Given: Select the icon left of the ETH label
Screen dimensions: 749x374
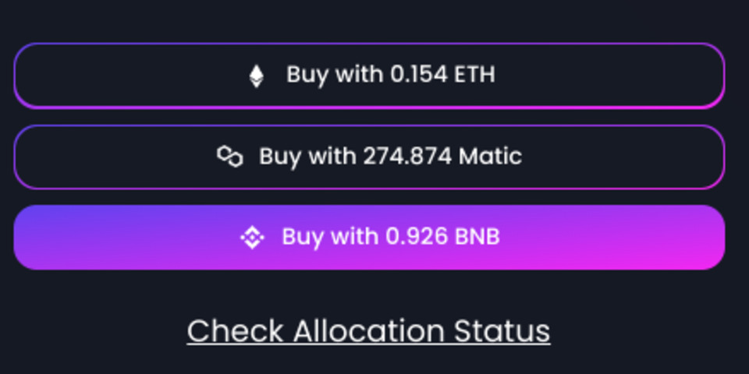Looking at the screenshot, I should pyautogui.click(x=257, y=76).
